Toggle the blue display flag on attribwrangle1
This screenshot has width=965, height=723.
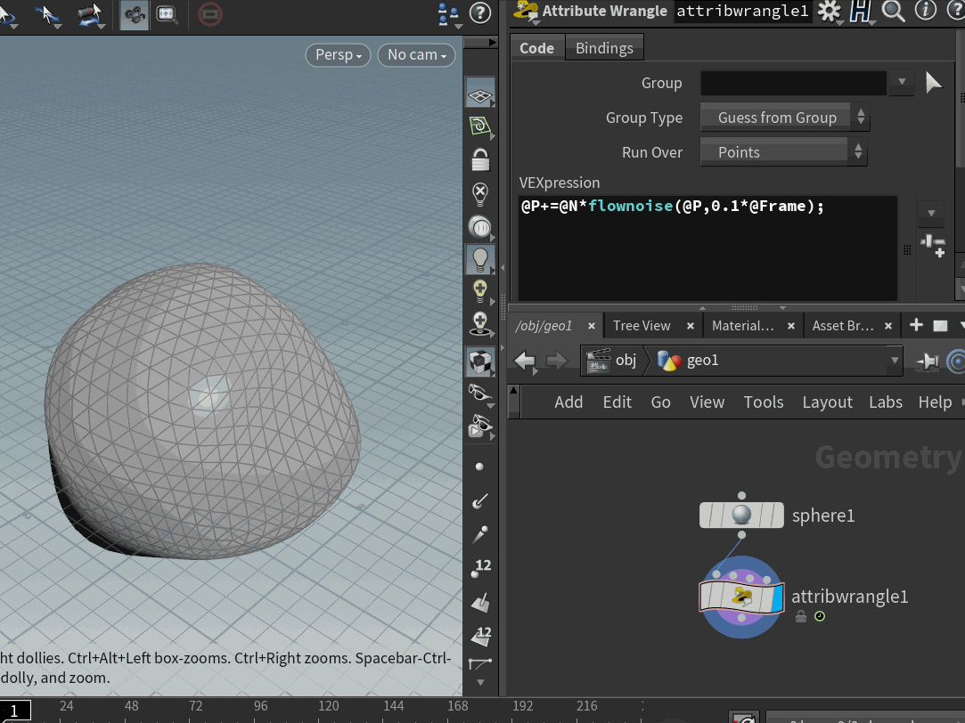point(777,597)
